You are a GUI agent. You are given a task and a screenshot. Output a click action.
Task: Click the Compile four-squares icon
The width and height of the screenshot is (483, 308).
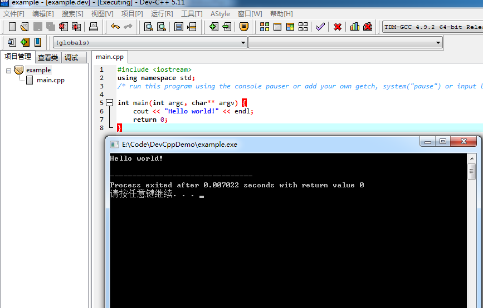264,27
